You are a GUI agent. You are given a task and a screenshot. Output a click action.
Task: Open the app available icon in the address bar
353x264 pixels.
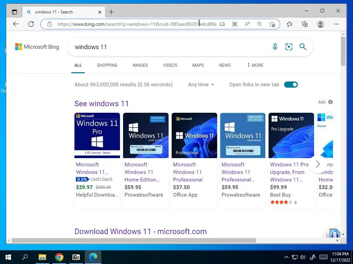tap(222, 24)
